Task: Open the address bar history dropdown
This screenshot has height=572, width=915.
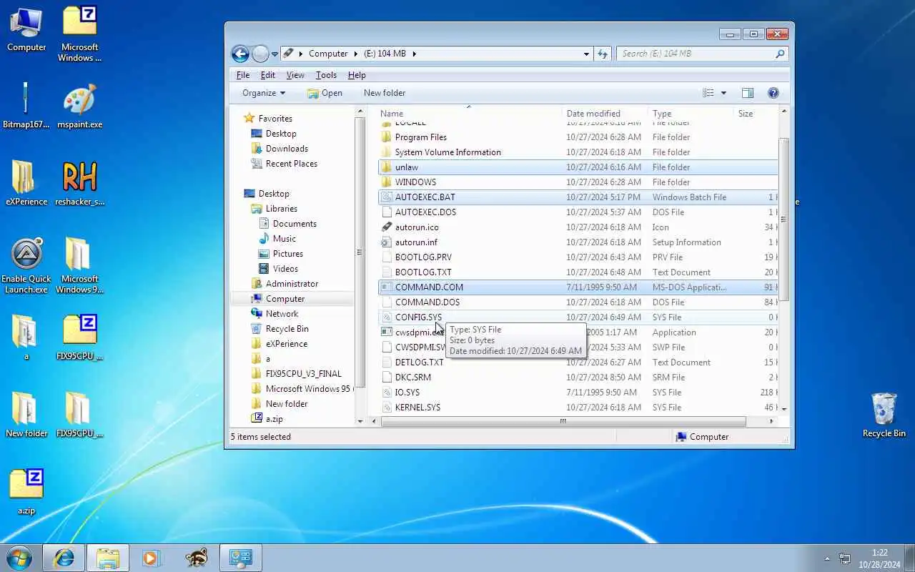Action: point(586,54)
